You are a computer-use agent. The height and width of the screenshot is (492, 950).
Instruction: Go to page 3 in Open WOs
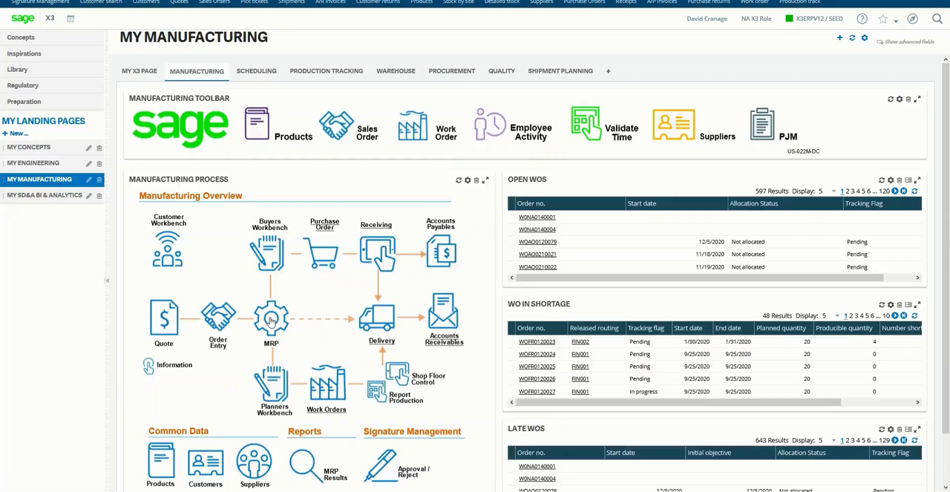pyautogui.click(x=853, y=191)
